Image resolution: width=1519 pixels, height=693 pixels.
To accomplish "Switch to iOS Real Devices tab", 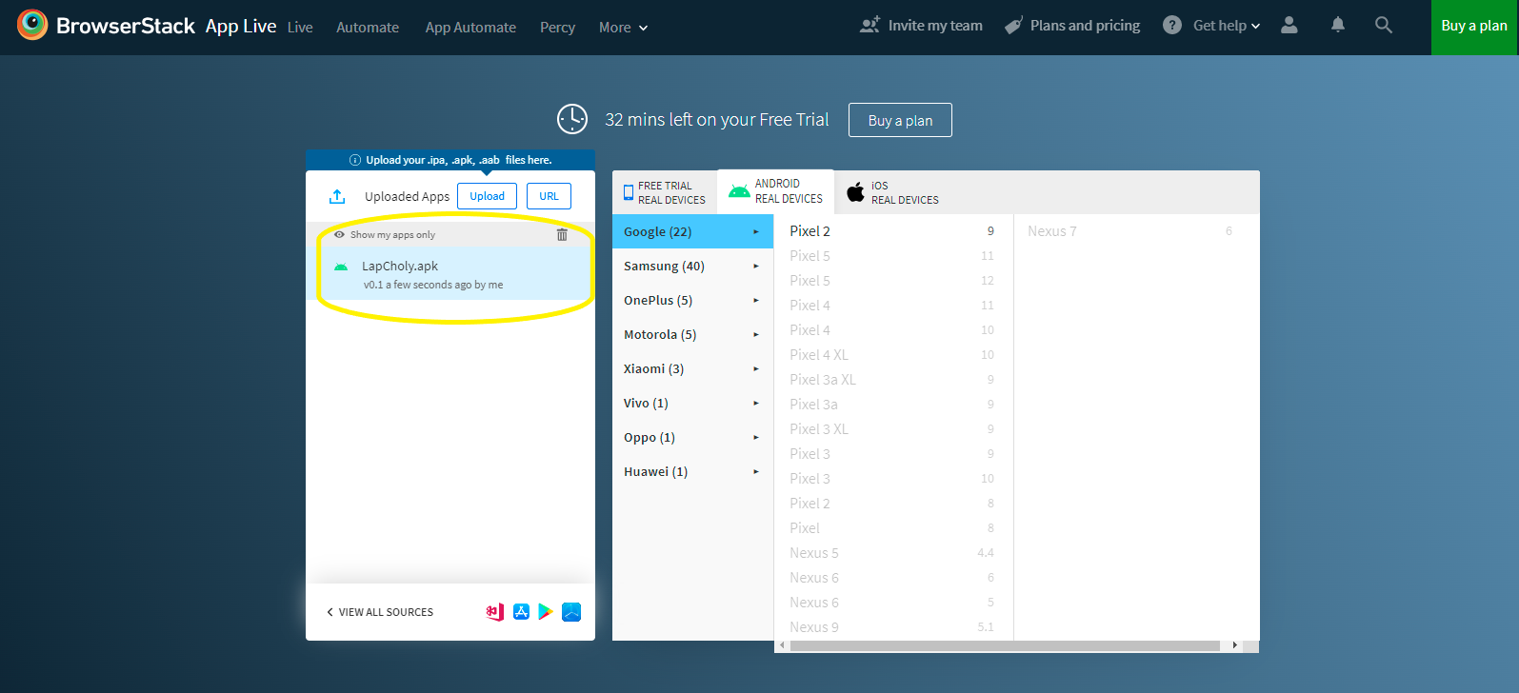I will click(893, 192).
